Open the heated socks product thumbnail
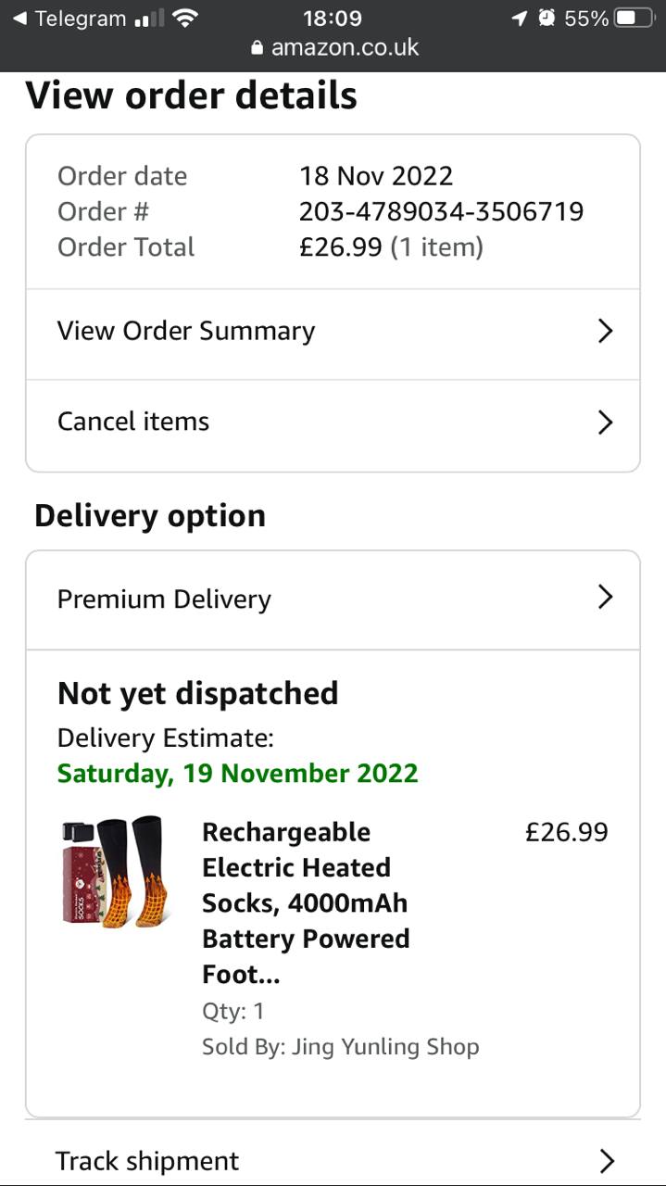The height and width of the screenshot is (1186, 666). (x=116, y=872)
